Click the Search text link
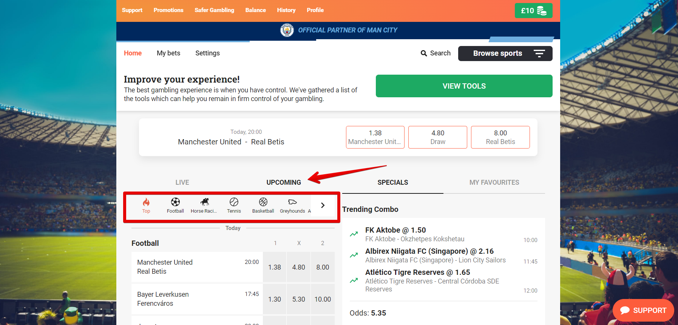678x325 pixels. pyautogui.click(x=440, y=53)
